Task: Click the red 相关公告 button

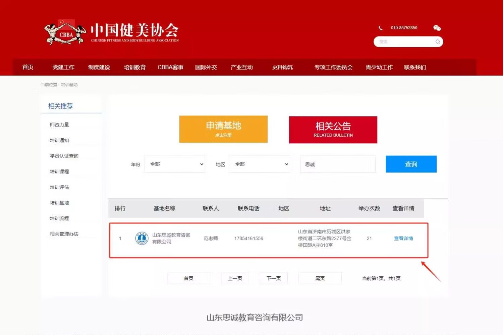Action: (333, 130)
